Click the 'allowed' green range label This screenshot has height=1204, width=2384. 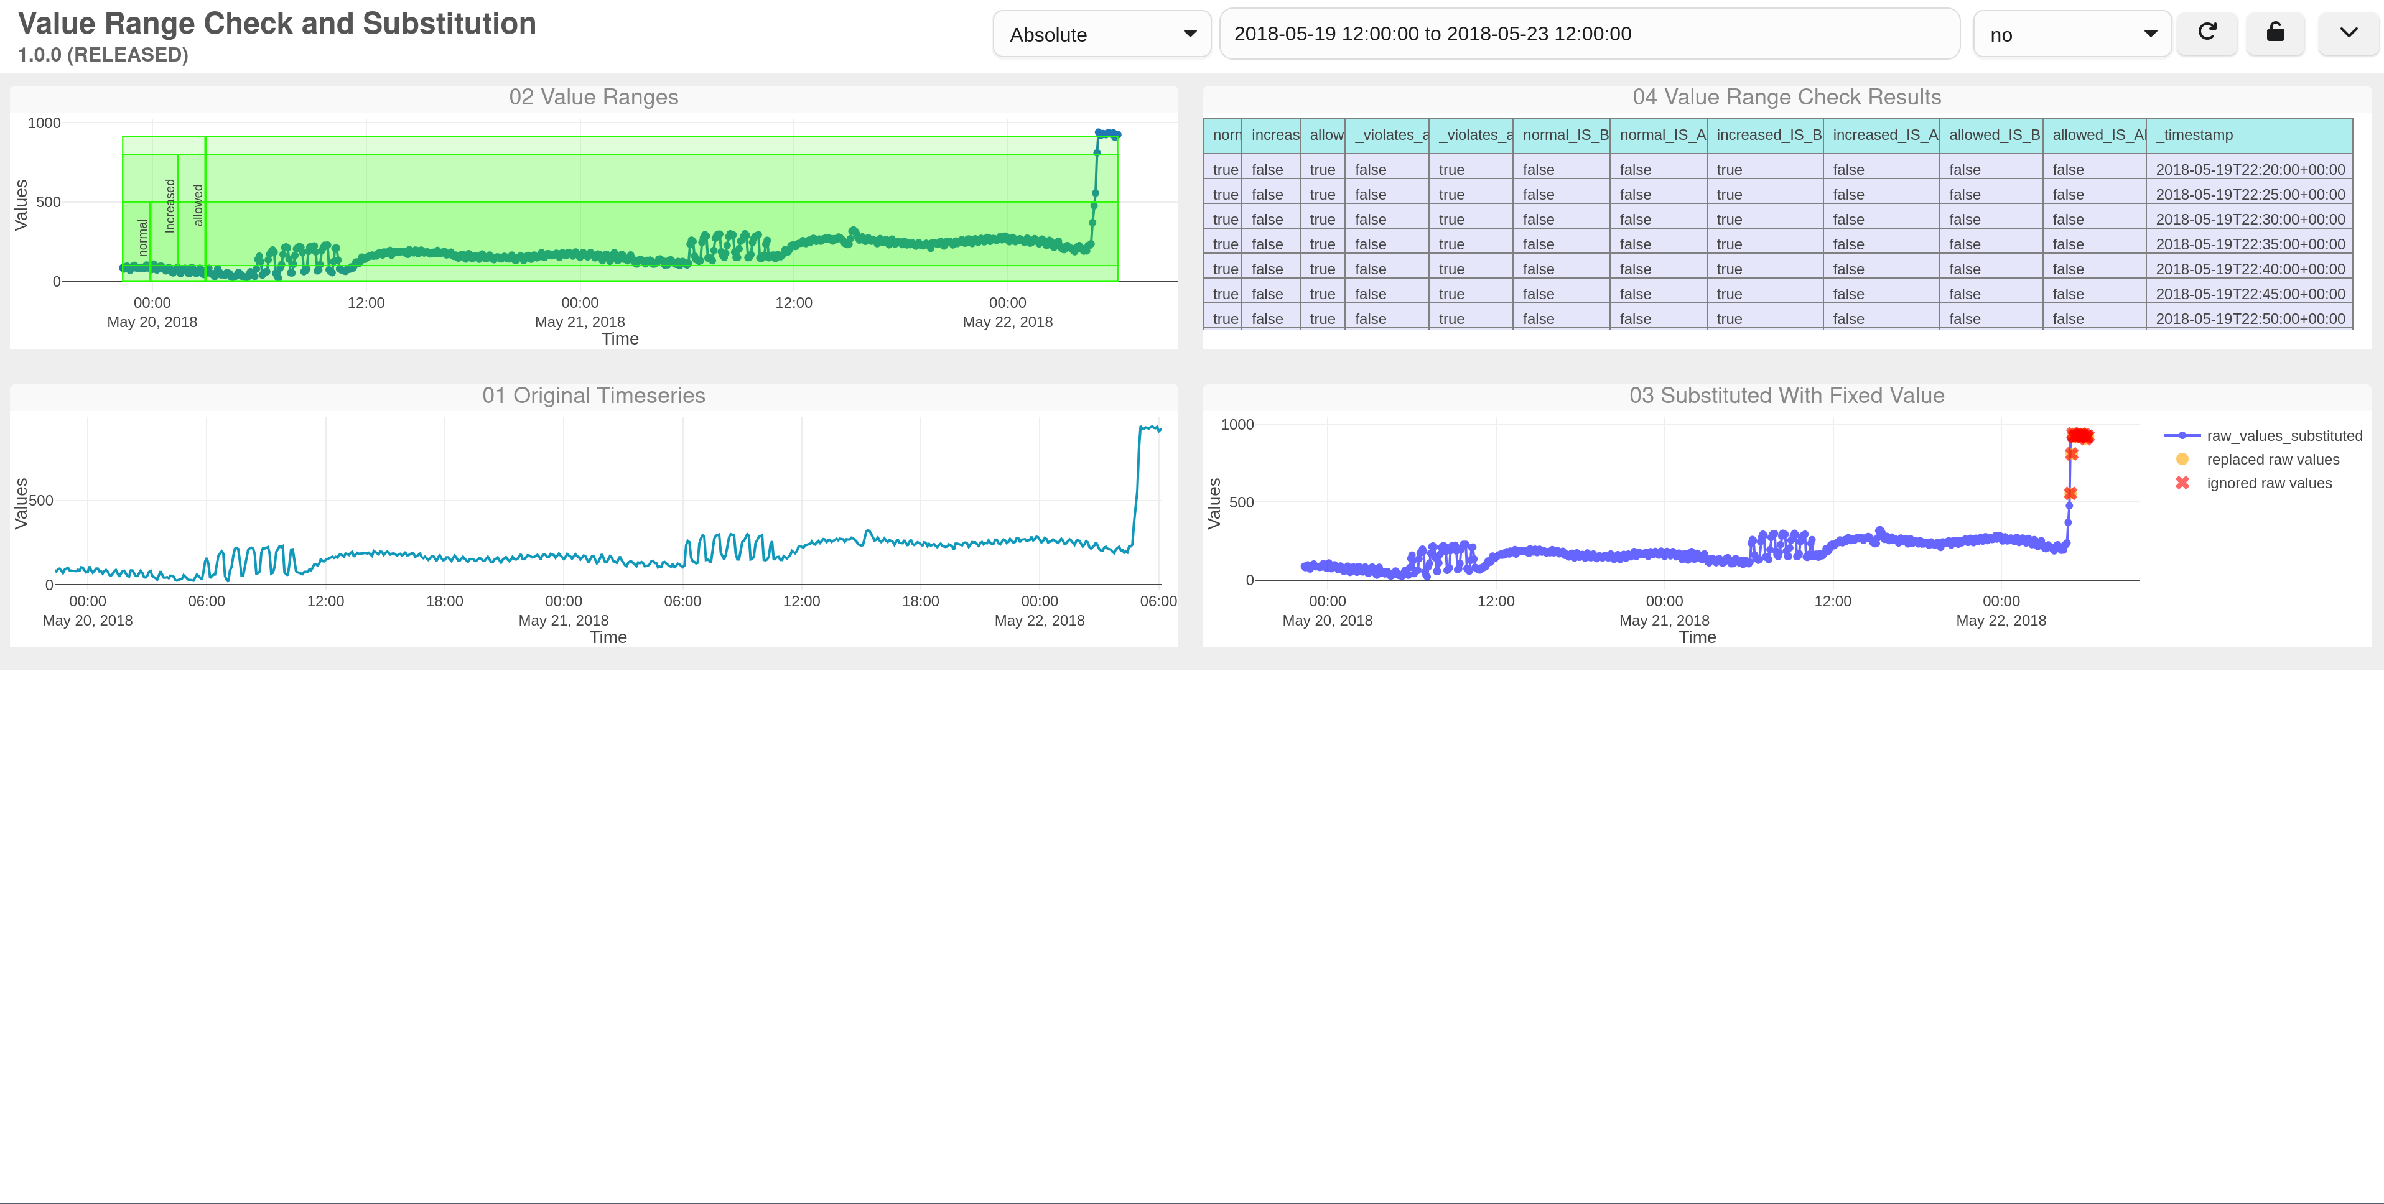[x=197, y=205]
